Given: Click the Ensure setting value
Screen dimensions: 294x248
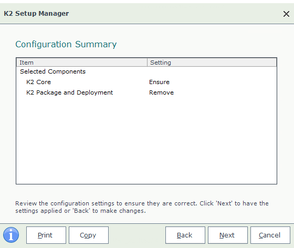Looking at the screenshot, I should [159, 82].
